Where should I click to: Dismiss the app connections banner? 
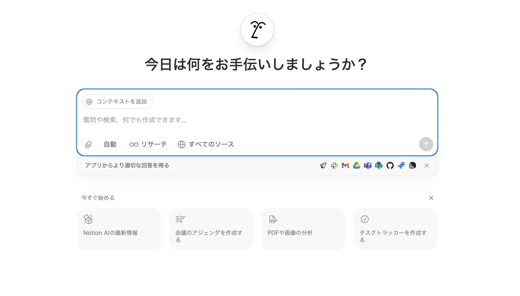click(x=427, y=165)
